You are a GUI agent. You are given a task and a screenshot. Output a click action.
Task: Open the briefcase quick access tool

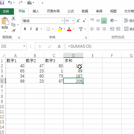point(29,3)
